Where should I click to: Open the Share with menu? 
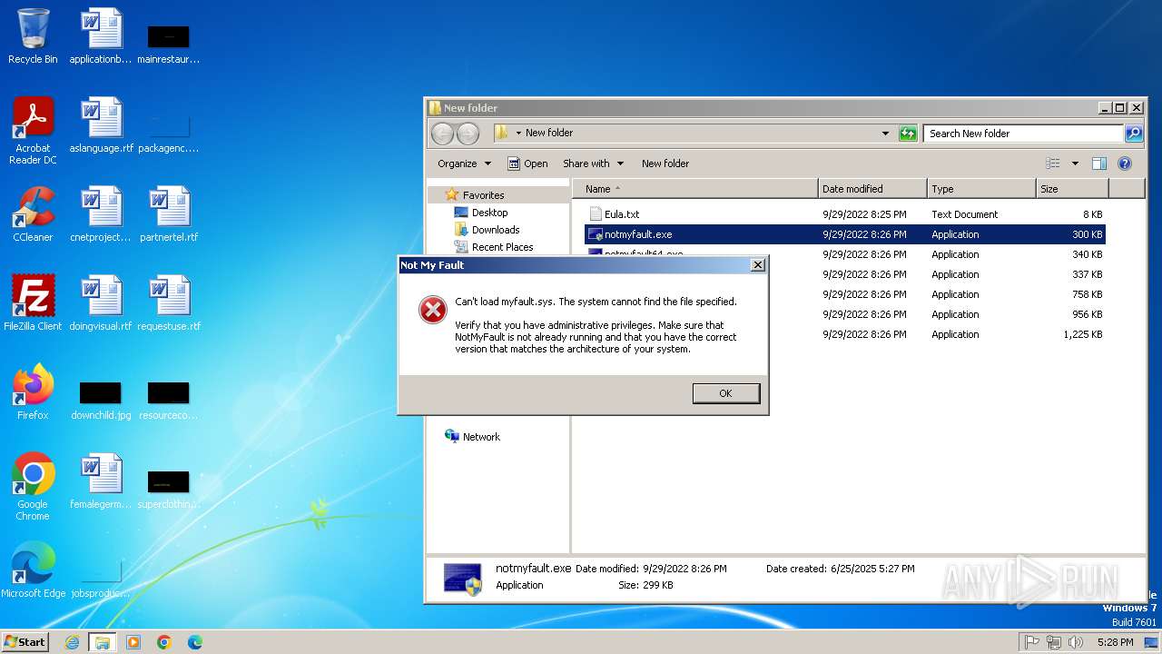click(593, 163)
